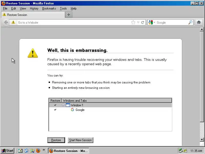Open the Edit menu
Screen dimensions: 205x154
pyautogui.click(x=14, y=8)
